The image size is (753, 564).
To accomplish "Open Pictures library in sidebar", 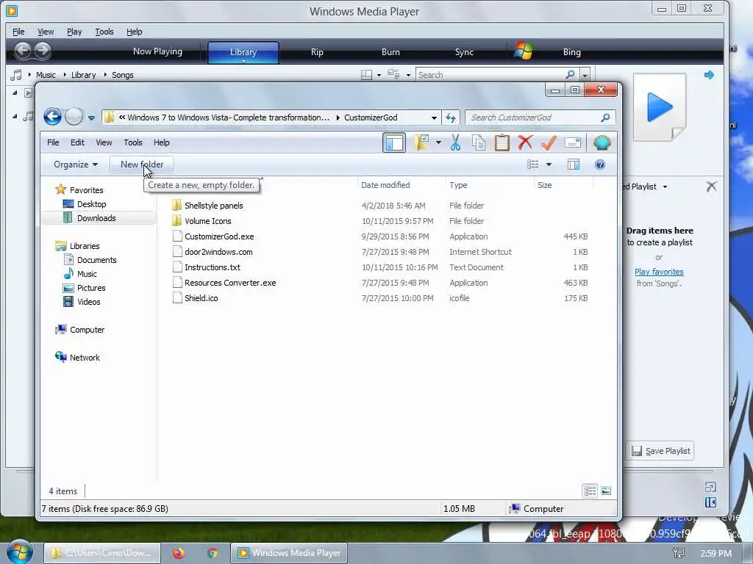I will click(x=91, y=287).
